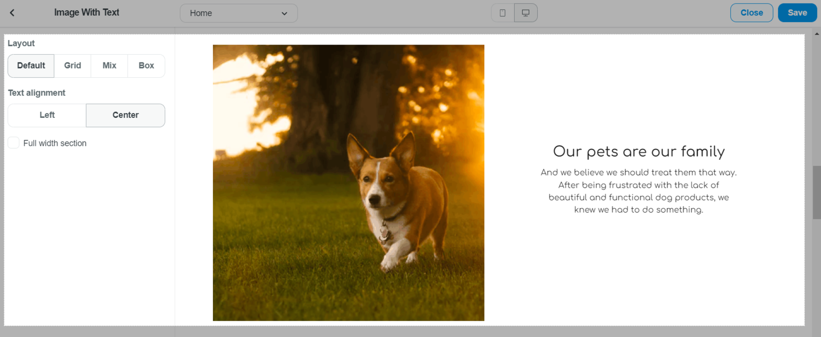
Task: Click the Close button
Action: (x=752, y=13)
